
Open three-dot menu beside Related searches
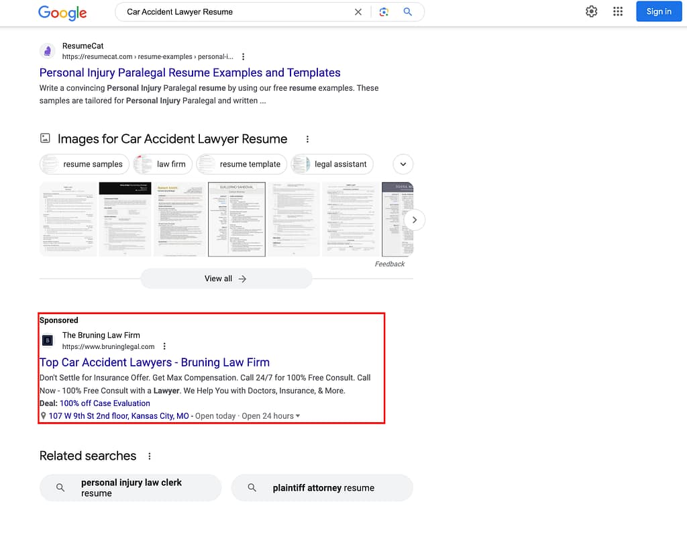pyautogui.click(x=150, y=456)
